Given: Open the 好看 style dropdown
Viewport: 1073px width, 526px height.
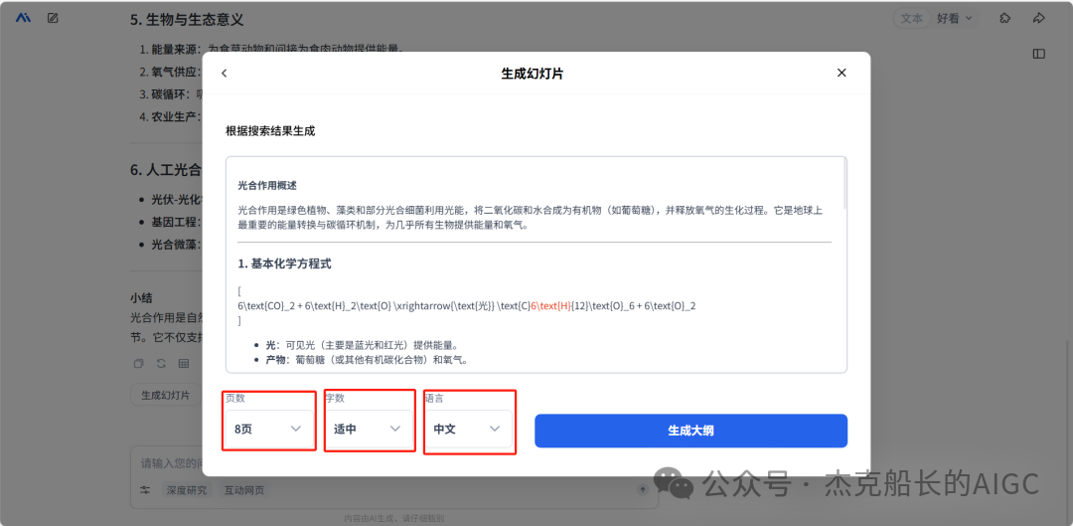Looking at the screenshot, I should point(955,19).
